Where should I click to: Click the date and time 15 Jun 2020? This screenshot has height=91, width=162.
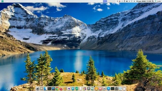pyautogui.click(x=144, y=1)
